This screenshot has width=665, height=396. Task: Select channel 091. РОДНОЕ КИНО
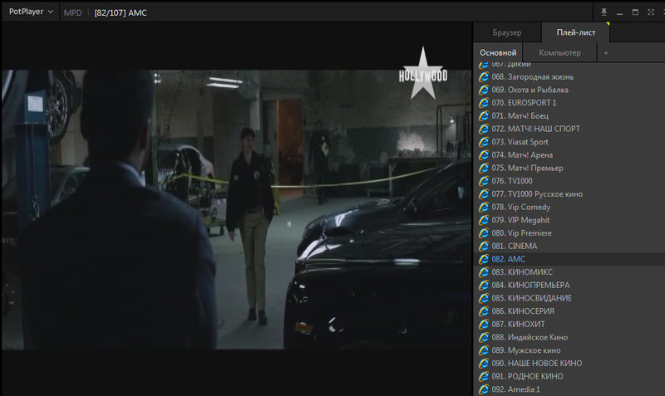tap(569, 377)
